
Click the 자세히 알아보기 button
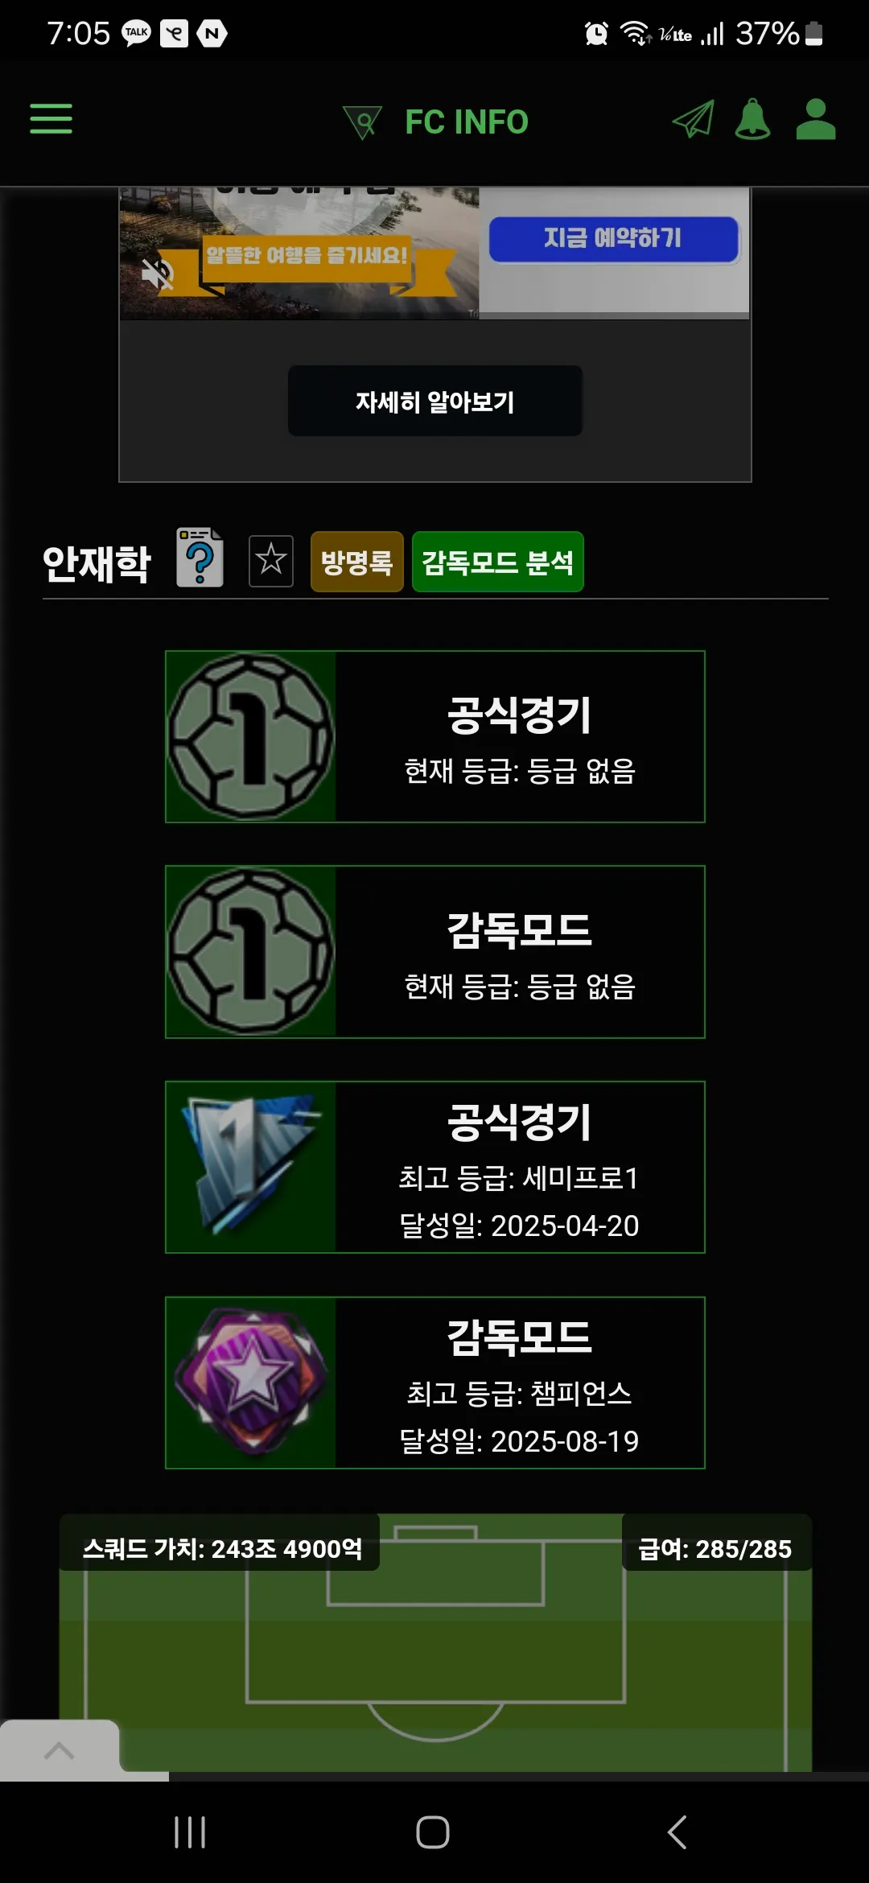click(435, 401)
